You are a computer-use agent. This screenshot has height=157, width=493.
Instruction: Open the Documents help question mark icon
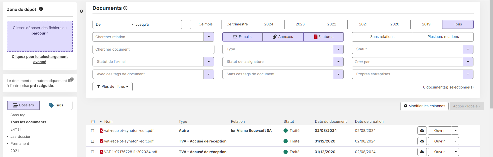click(125, 8)
